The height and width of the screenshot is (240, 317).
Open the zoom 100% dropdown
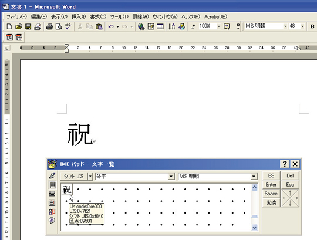(x=219, y=26)
